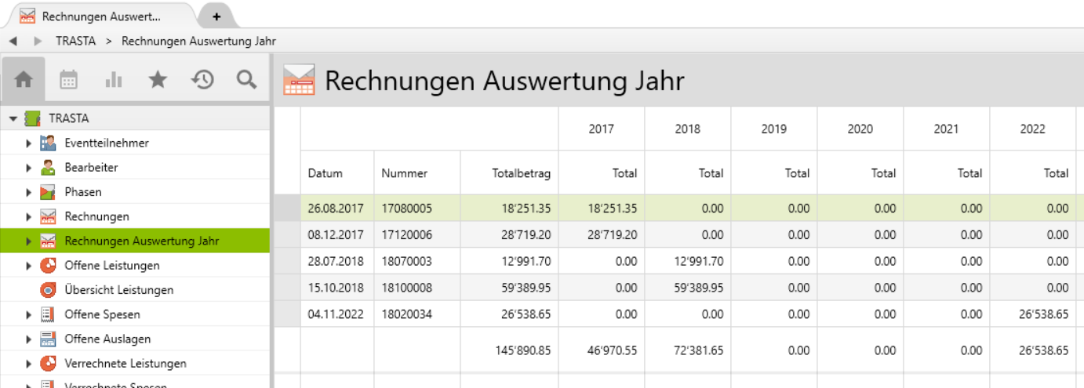Collapse the TRASTA root tree node

(13, 119)
